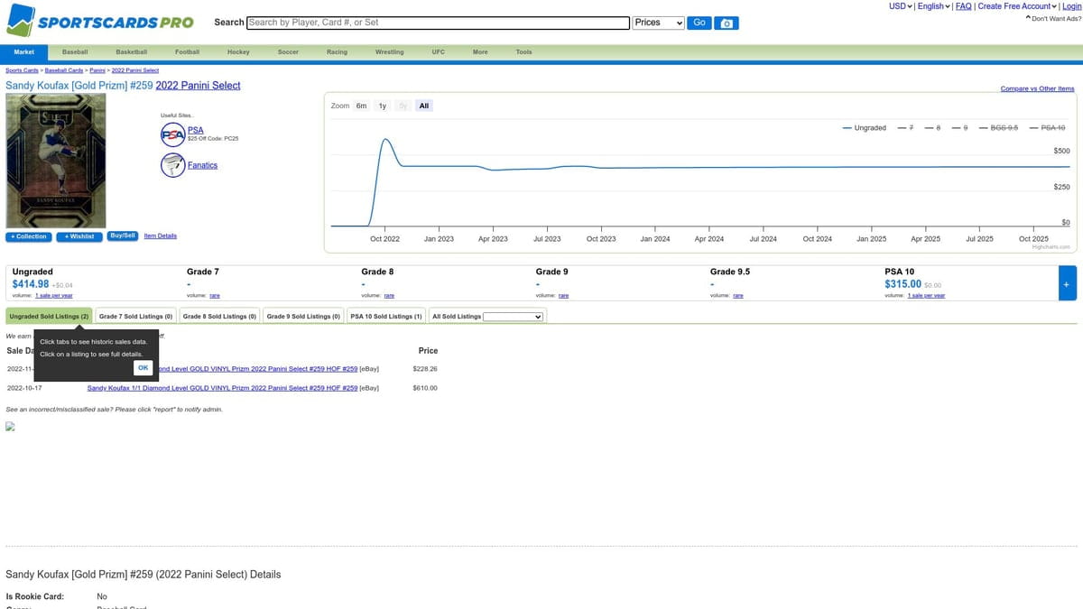
Task: Select Grade 9 Sold Listings tab
Action: pyautogui.click(x=303, y=317)
